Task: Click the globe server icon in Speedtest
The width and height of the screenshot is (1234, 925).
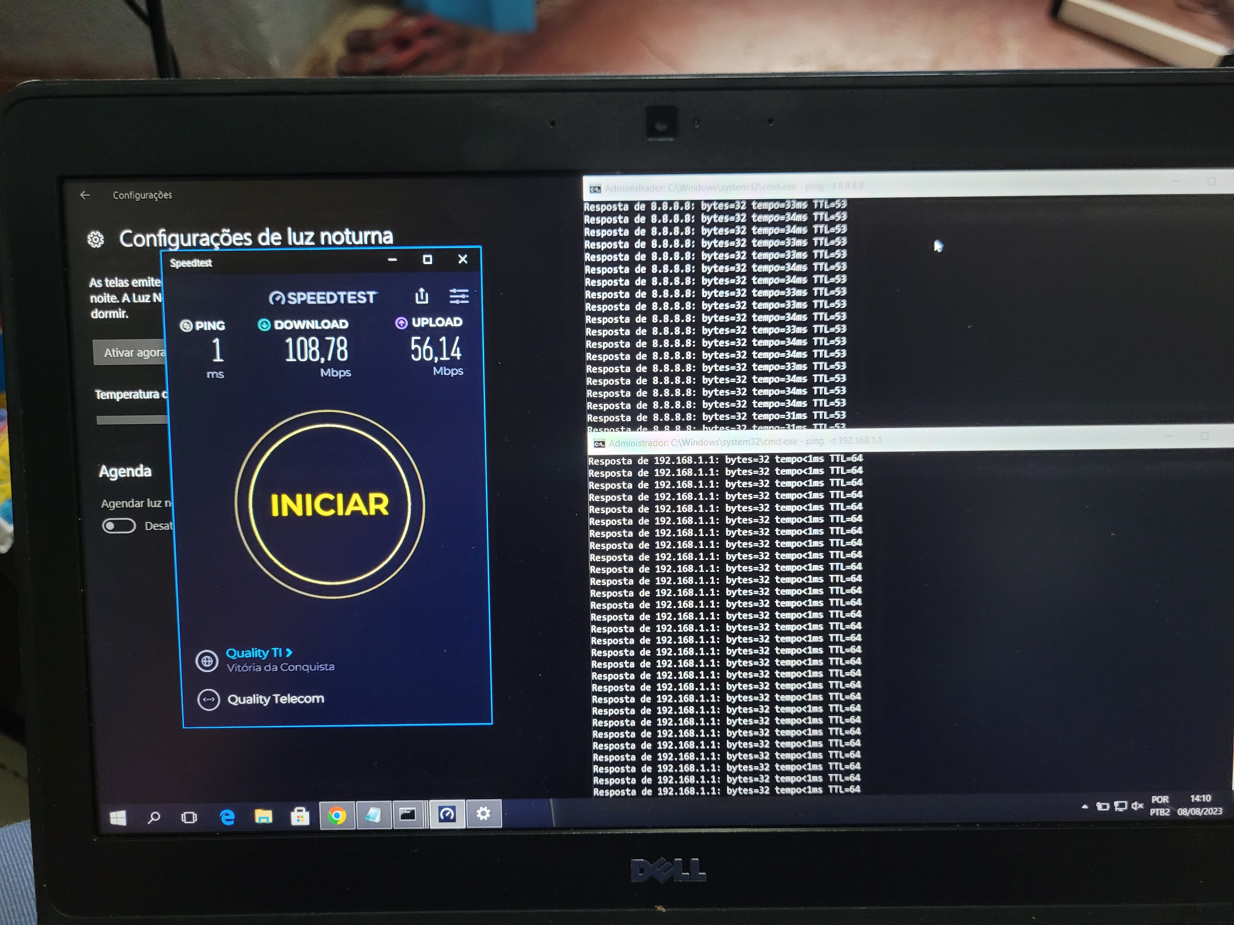Action: click(207, 661)
